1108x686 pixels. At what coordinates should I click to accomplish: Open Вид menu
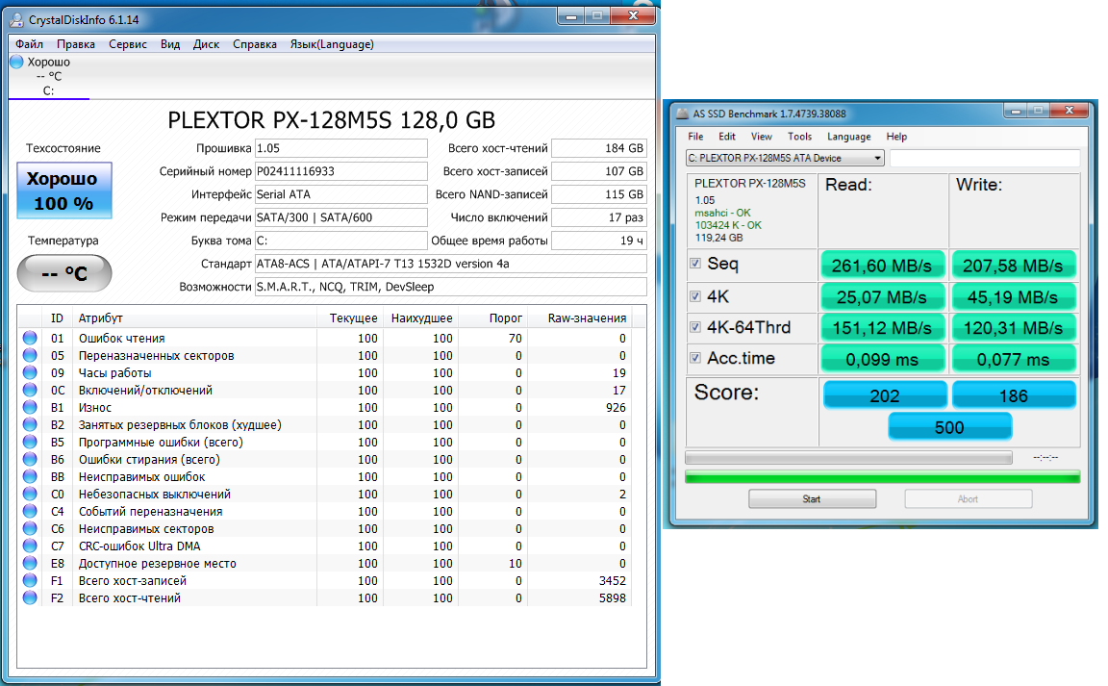170,44
